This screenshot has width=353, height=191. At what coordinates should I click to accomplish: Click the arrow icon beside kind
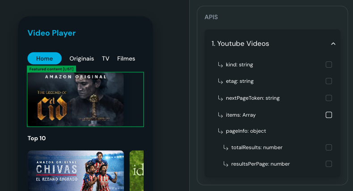(220, 65)
